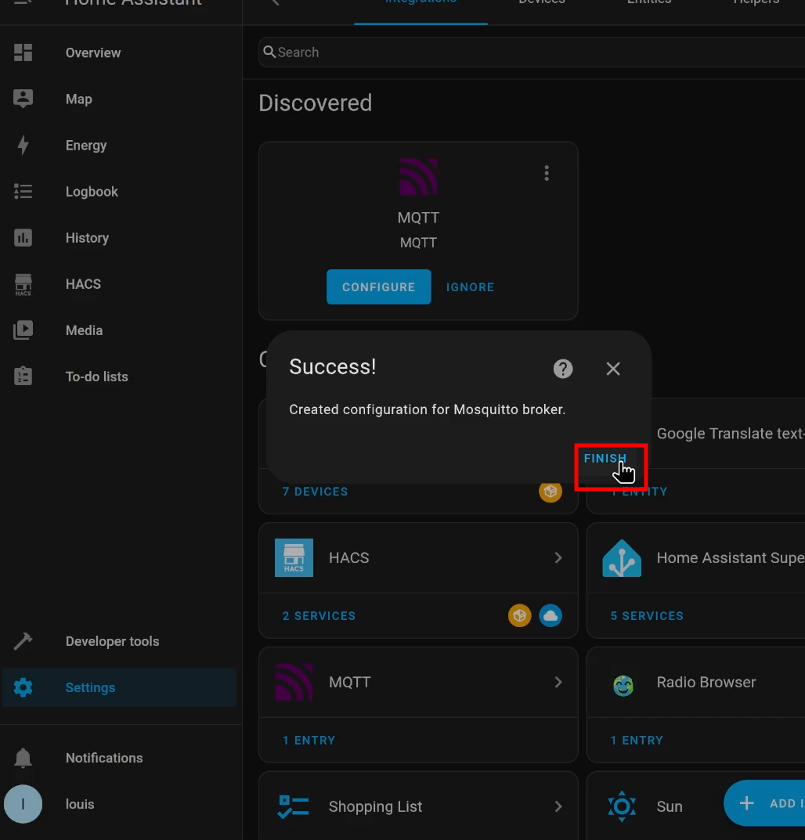Select Settings in the sidebar
Viewport: 805px width, 840px height.
pos(119,687)
